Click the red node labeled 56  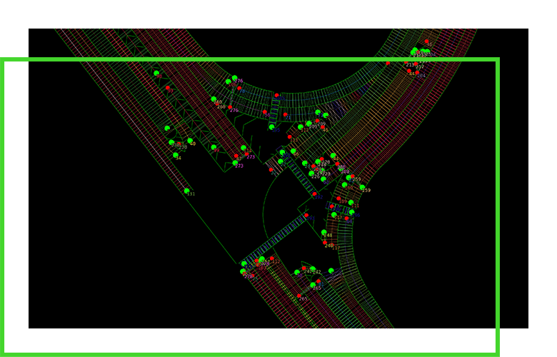click(264, 112)
